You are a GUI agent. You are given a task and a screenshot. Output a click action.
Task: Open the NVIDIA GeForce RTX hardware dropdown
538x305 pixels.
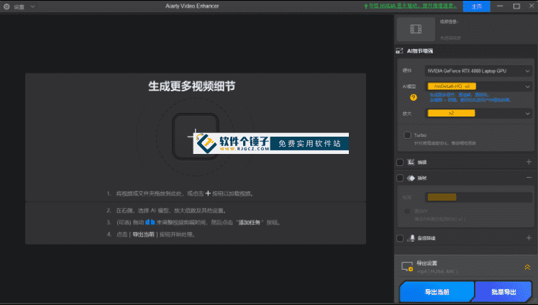pyautogui.click(x=478, y=71)
